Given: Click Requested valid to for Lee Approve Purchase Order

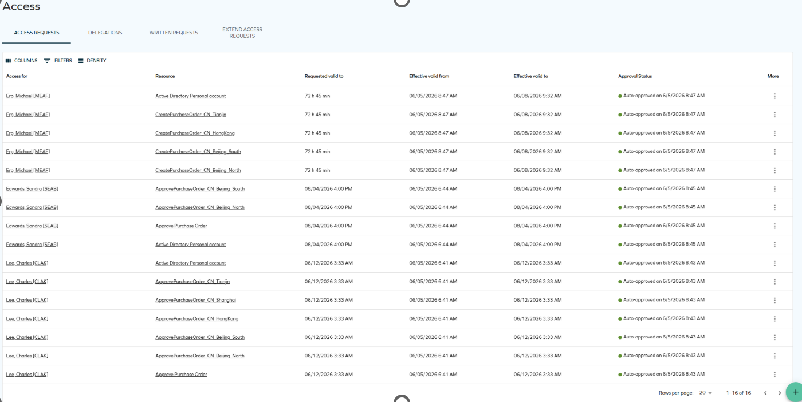Looking at the screenshot, I should pos(329,375).
